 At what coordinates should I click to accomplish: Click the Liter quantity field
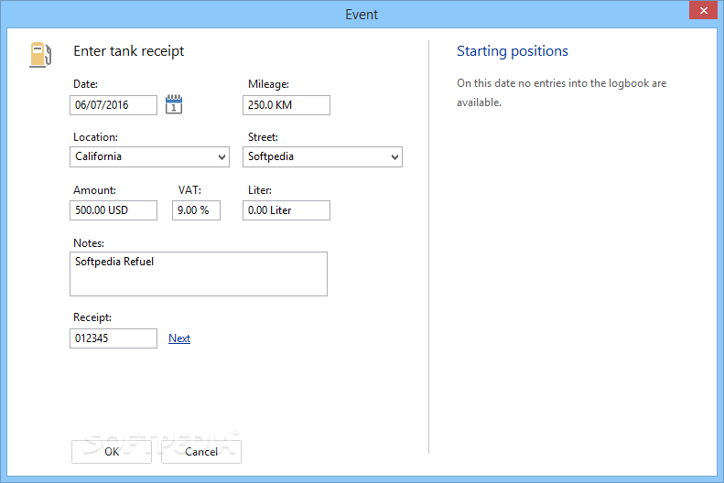click(x=286, y=210)
